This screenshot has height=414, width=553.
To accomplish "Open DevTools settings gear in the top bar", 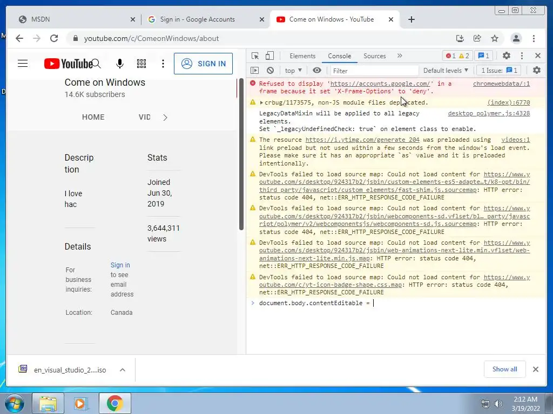I will click(507, 56).
